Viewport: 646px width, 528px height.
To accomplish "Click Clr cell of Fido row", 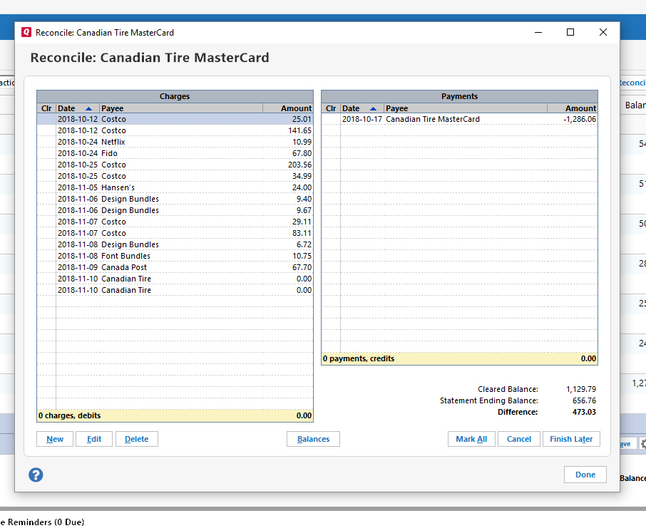I will coord(46,153).
